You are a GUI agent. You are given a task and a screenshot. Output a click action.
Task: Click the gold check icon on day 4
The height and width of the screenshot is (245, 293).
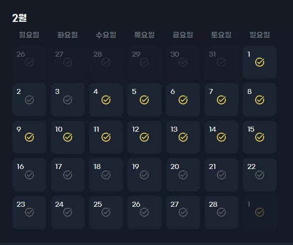(x=106, y=100)
